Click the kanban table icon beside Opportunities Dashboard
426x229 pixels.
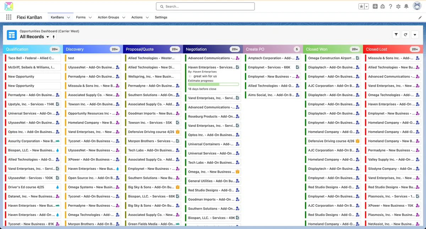point(12,35)
